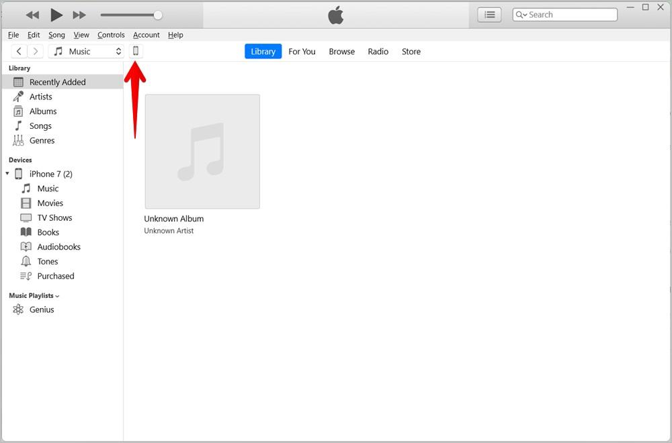Viewport: 672px width, 443px height.
Task: Select Recently Added in the sidebar
Action: pos(62,82)
